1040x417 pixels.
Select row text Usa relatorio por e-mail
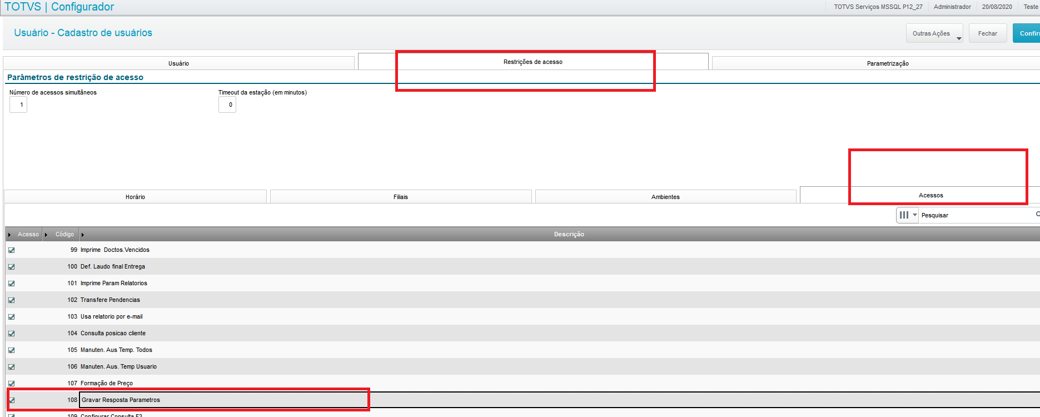tap(112, 316)
